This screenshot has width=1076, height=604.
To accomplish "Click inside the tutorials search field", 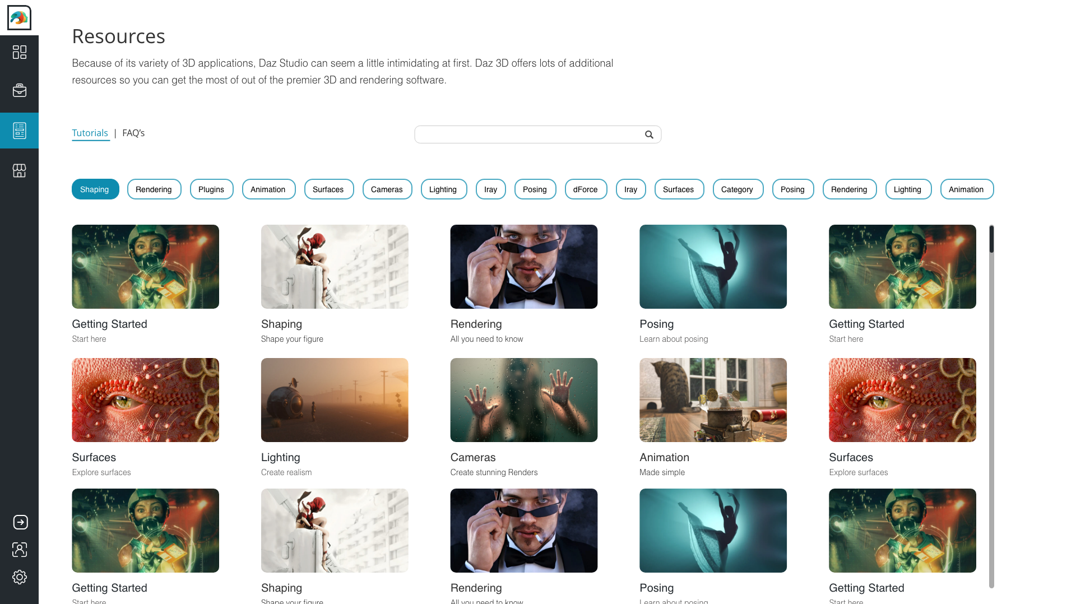I will [x=537, y=134].
